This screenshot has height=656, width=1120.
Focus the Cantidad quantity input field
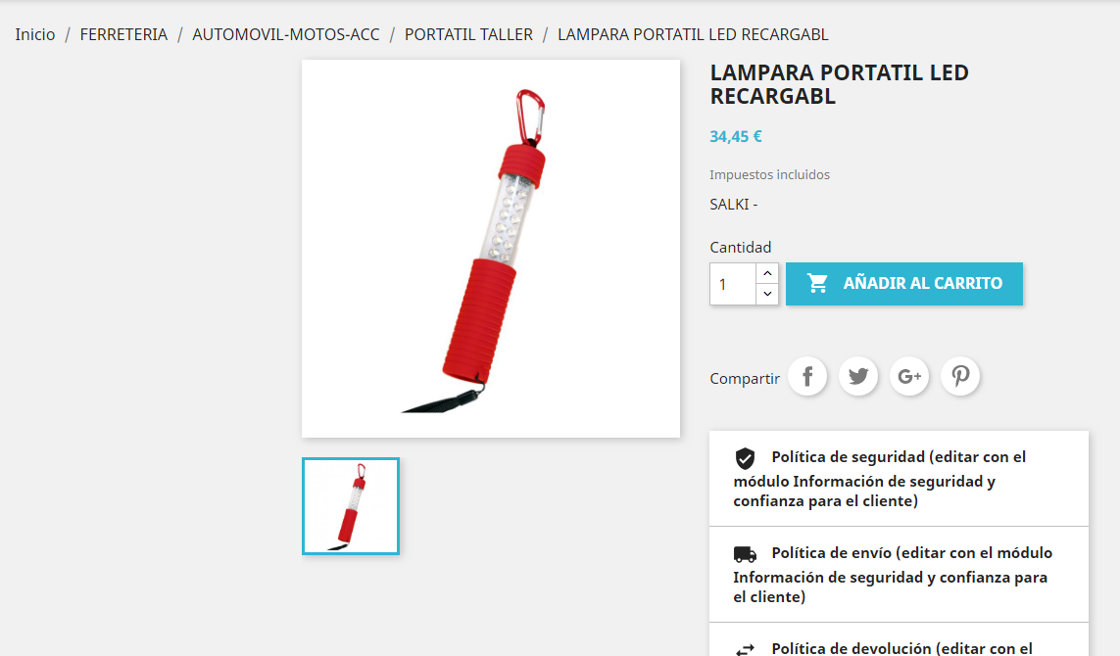(733, 284)
